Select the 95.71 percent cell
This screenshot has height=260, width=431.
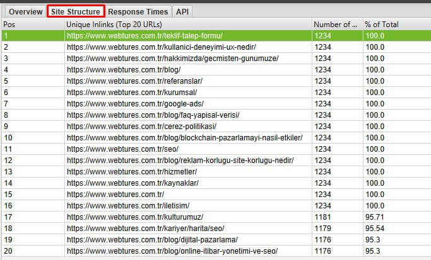tap(397, 217)
